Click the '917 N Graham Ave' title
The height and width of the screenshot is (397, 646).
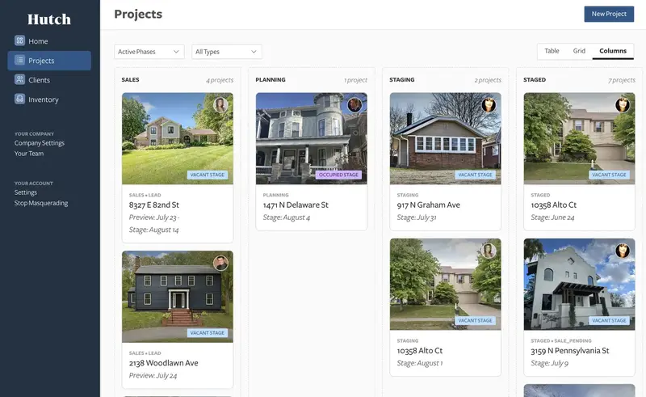tap(429, 205)
